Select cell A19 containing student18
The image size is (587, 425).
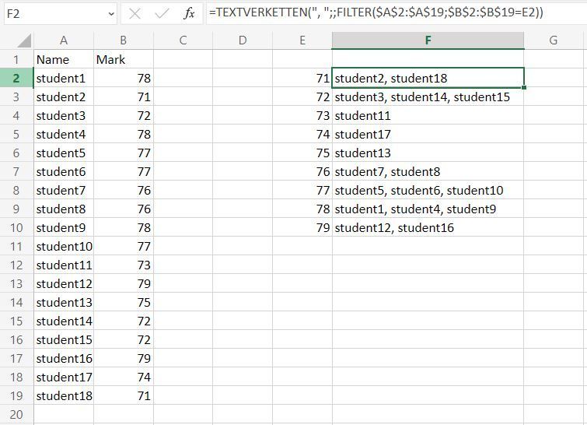coord(64,395)
